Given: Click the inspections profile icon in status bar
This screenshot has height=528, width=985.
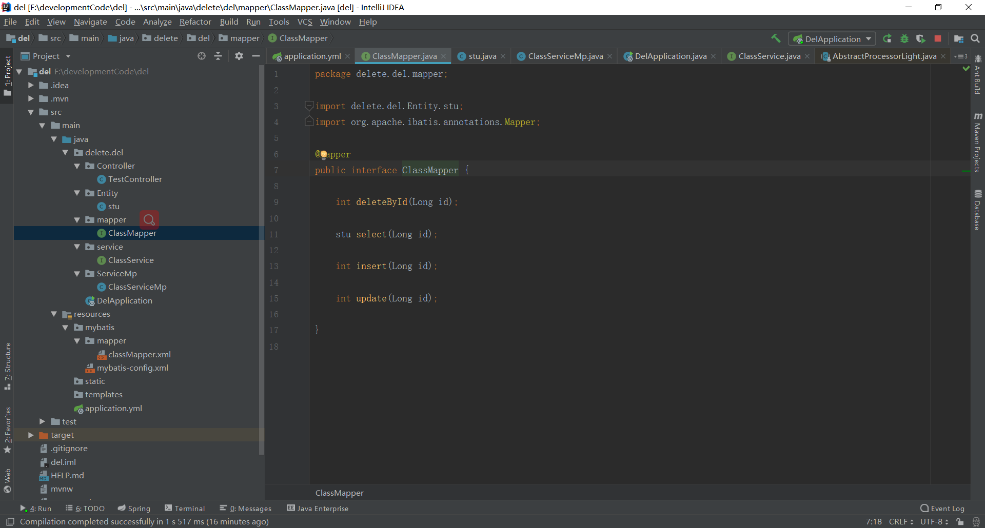Looking at the screenshot, I should [976, 522].
